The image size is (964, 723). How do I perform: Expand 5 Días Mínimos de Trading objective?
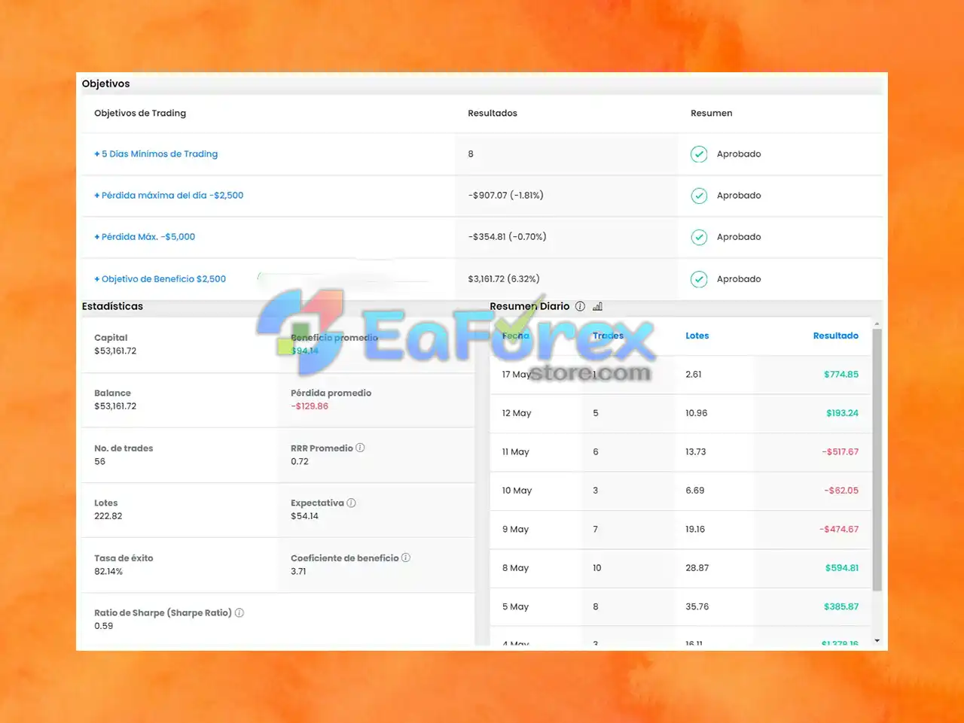click(156, 153)
